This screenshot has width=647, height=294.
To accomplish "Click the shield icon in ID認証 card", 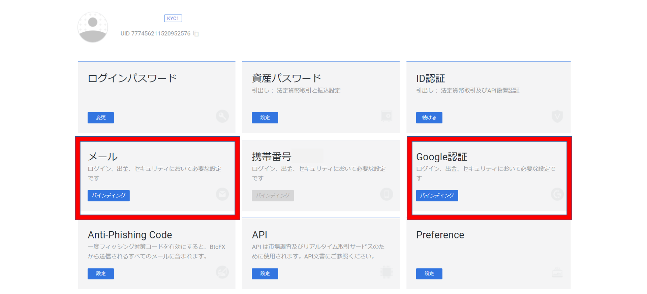I will pyautogui.click(x=557, y=116).
